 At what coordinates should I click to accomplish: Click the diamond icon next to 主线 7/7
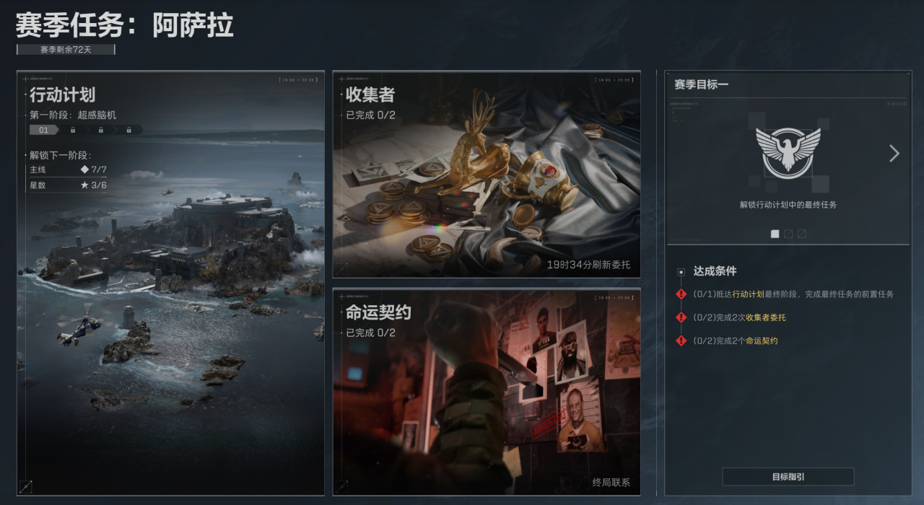pos(84,170)
